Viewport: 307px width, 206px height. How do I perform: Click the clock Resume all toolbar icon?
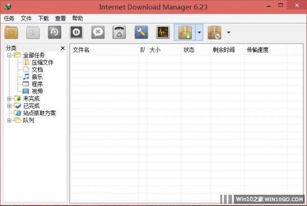[55, 32]
